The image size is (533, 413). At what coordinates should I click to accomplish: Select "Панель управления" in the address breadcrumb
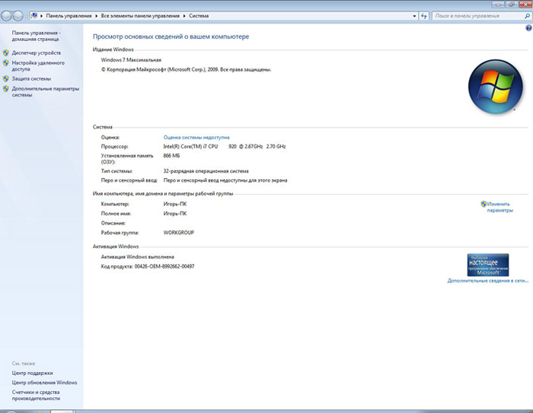(69, 15)
